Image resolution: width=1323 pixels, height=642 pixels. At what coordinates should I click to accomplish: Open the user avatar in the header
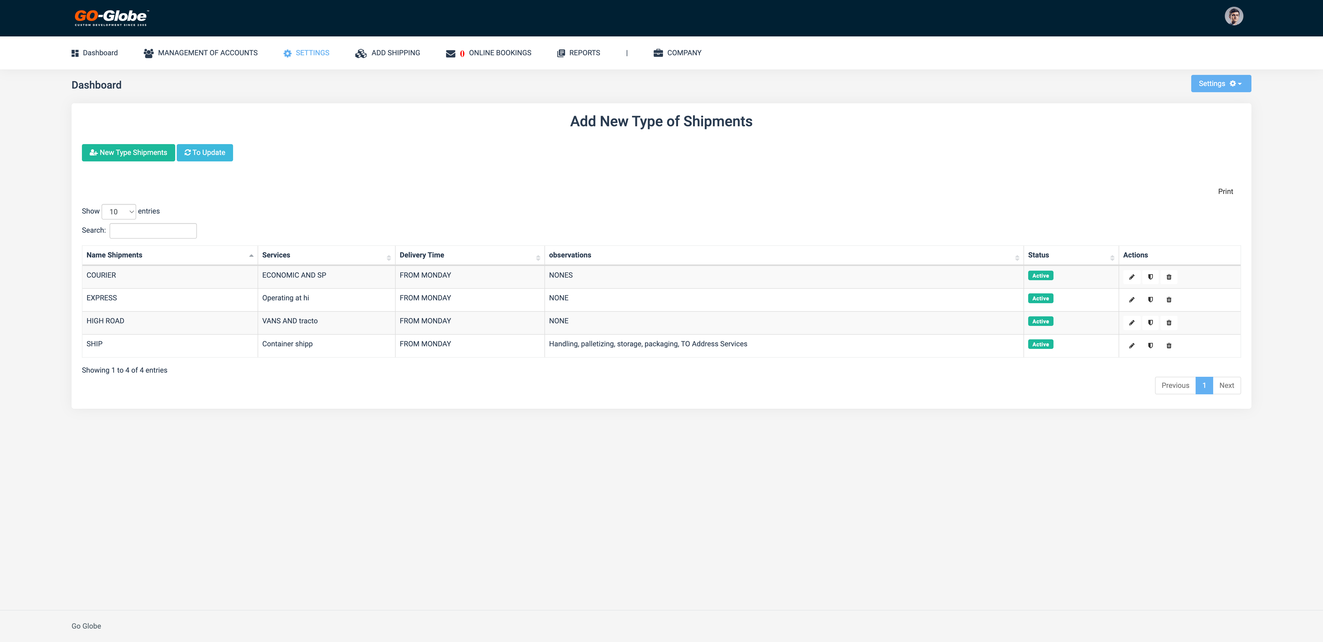[x=1234, y=17]
